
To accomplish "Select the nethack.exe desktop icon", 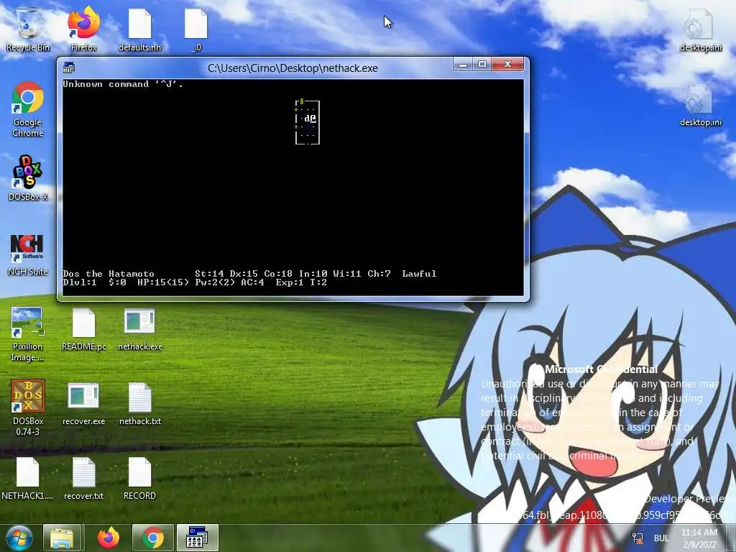I will [x=140, y=328].
